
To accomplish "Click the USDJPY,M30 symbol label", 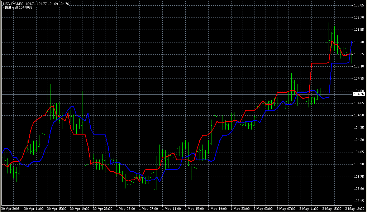I will point(13,4).
